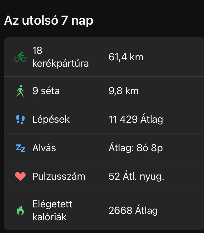Select the 11 429 Átlag steps value
204x233 pixels.
[x=136, y=119]
